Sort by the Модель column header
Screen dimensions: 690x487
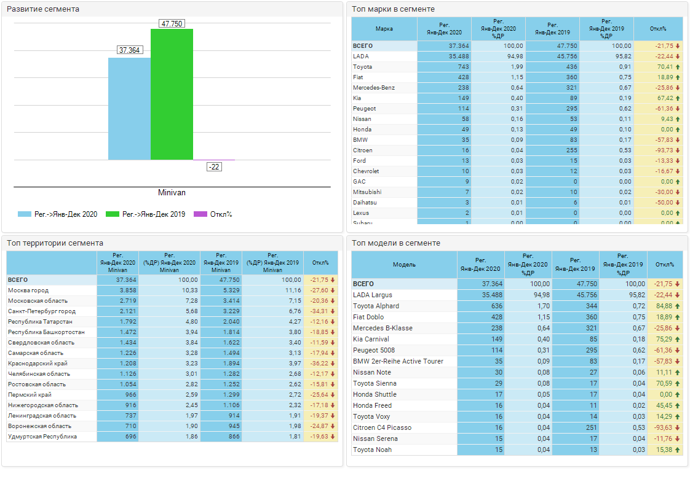[404, 265]
